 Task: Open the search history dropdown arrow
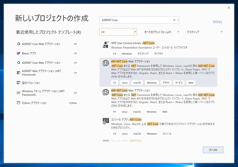coord(178,20)
